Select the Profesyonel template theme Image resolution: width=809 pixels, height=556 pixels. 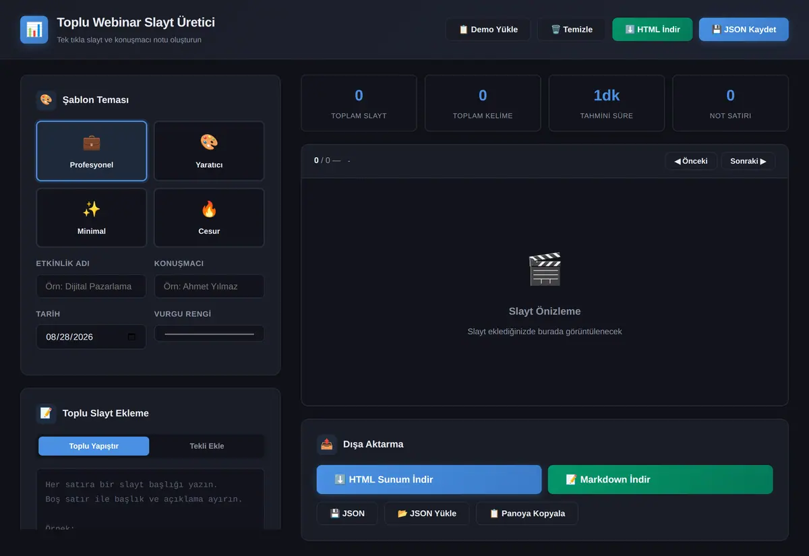click(92, 151)
